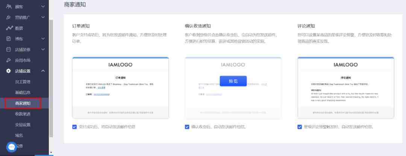Screen dimensions: 406x156
Task: Open 交易设置 submenu item
Action: [x=23, y=125]
